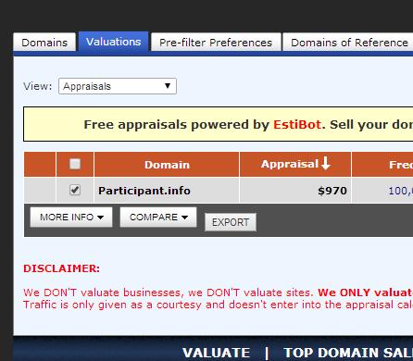The height and width of the screenshot is (361, 413).
Task: Follow the EstiBot link in banner
Action: click(x=297, y=124)
